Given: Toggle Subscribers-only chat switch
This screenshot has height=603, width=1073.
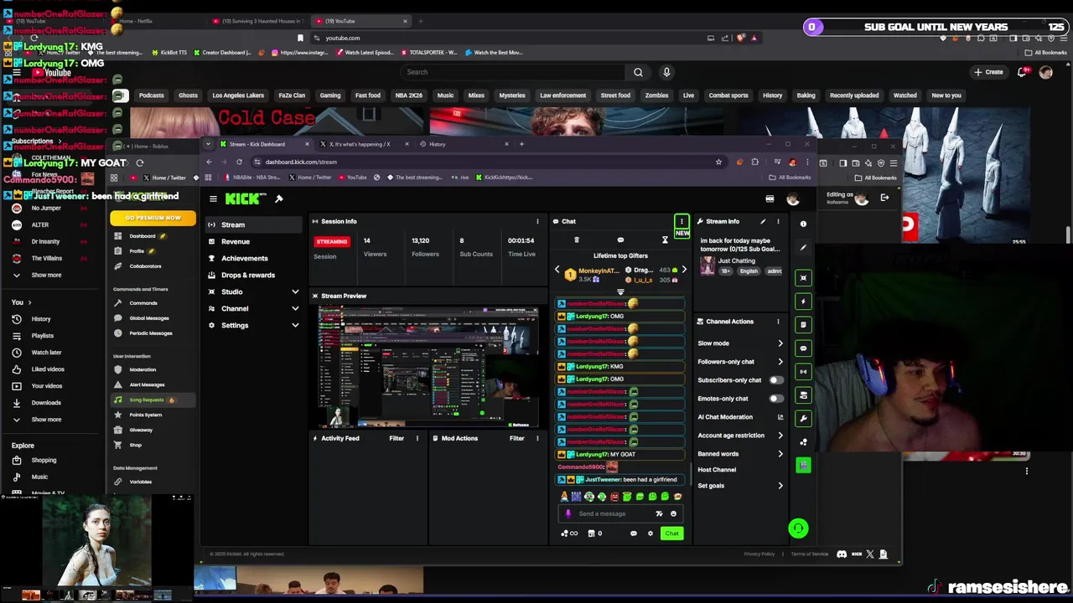Looking at the screenshot, I should pyautogui.click(x=776, y=380).
